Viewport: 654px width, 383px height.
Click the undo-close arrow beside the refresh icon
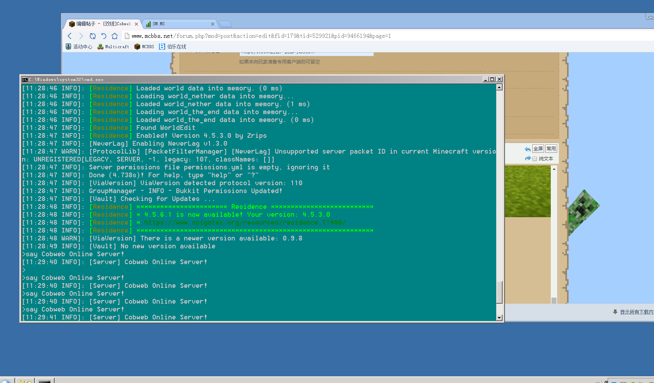click(x=104, y=36)
